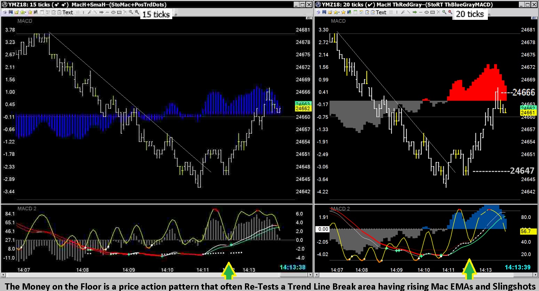Pick the ellipse drawing tool
539x291 pixels.
[427, 13]
